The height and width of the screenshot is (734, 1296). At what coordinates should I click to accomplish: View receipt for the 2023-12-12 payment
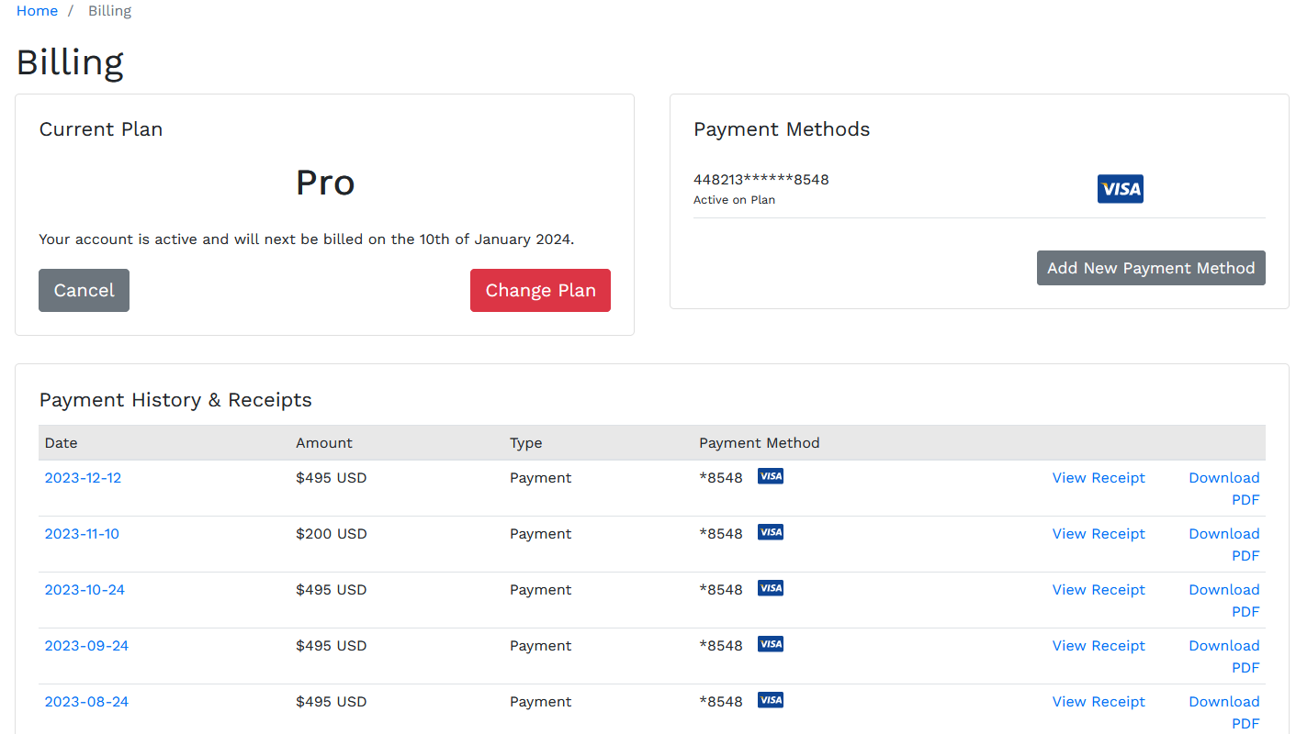[1099, 478]
